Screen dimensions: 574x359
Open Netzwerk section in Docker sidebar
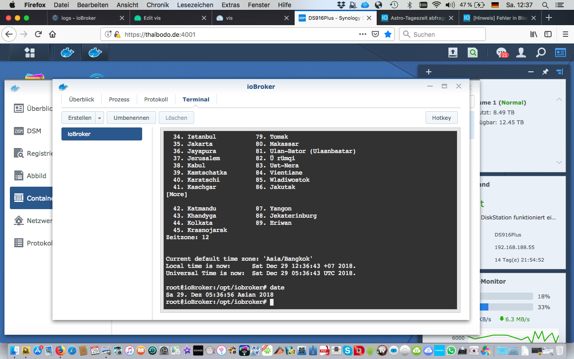point(31,221)
